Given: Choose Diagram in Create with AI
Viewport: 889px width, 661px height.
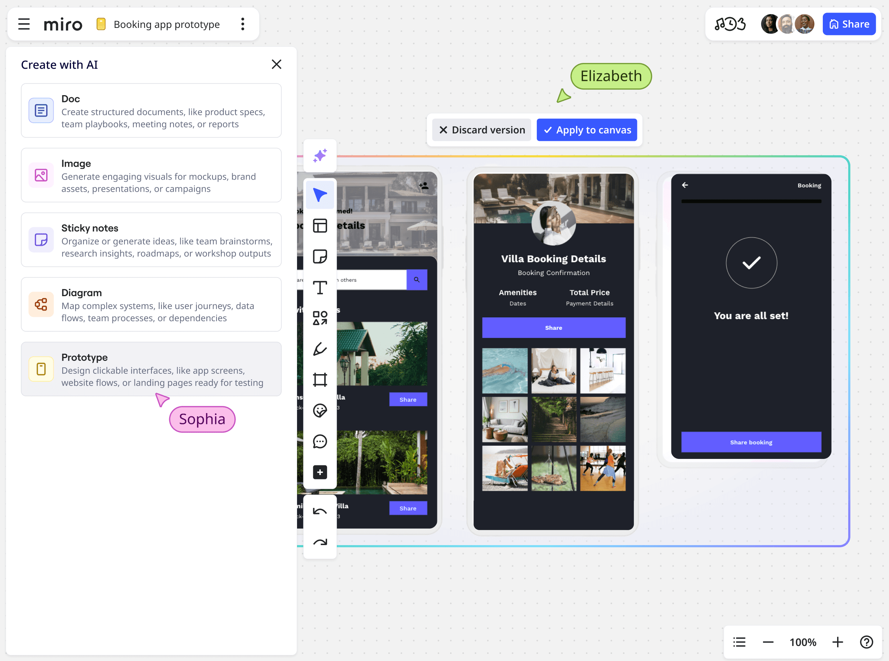Looking at the screenshot, I should (151, 304).
